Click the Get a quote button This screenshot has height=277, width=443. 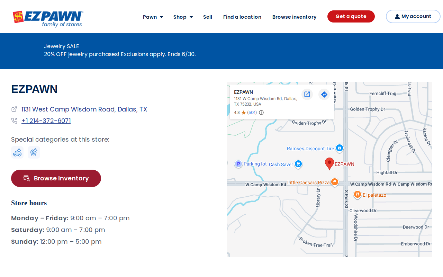(351, 16)
